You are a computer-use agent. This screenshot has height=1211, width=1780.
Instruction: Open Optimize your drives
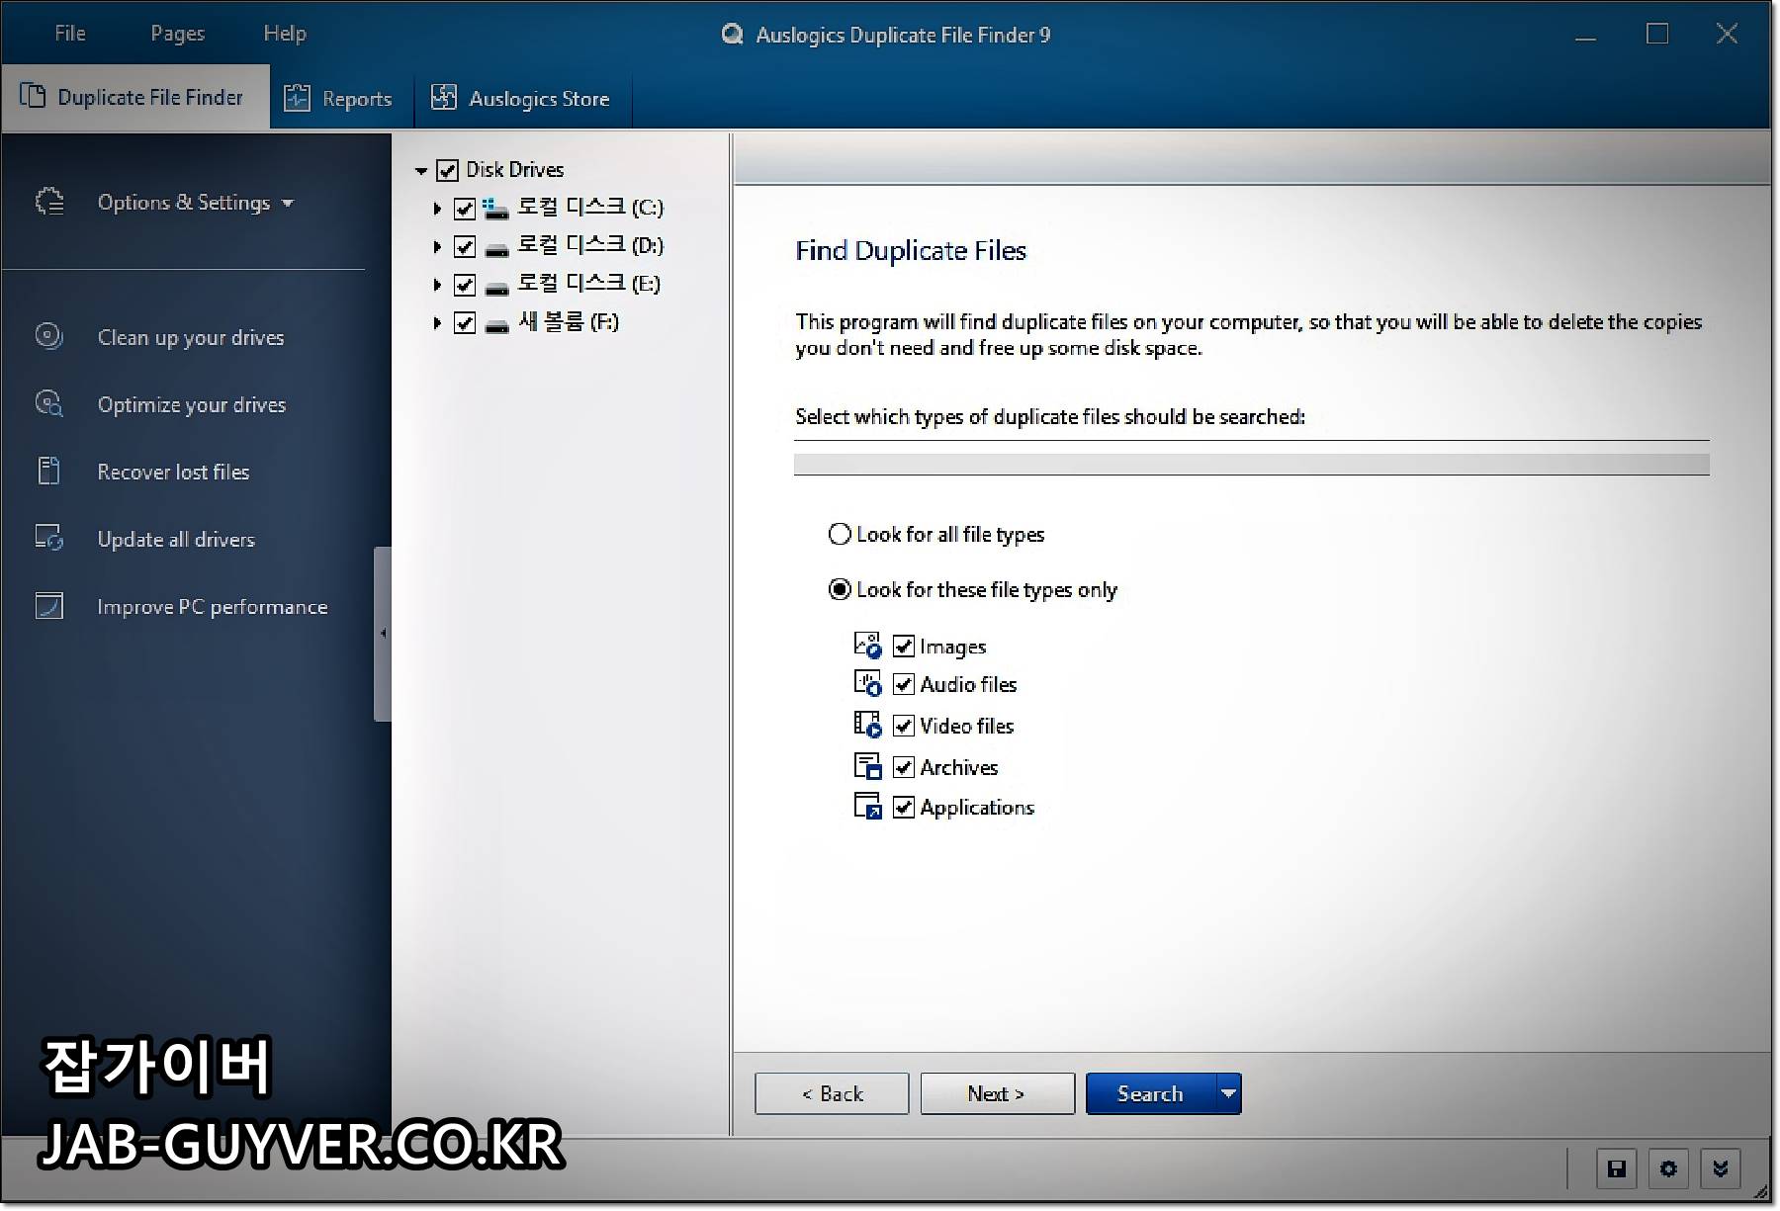pos(192,404)
